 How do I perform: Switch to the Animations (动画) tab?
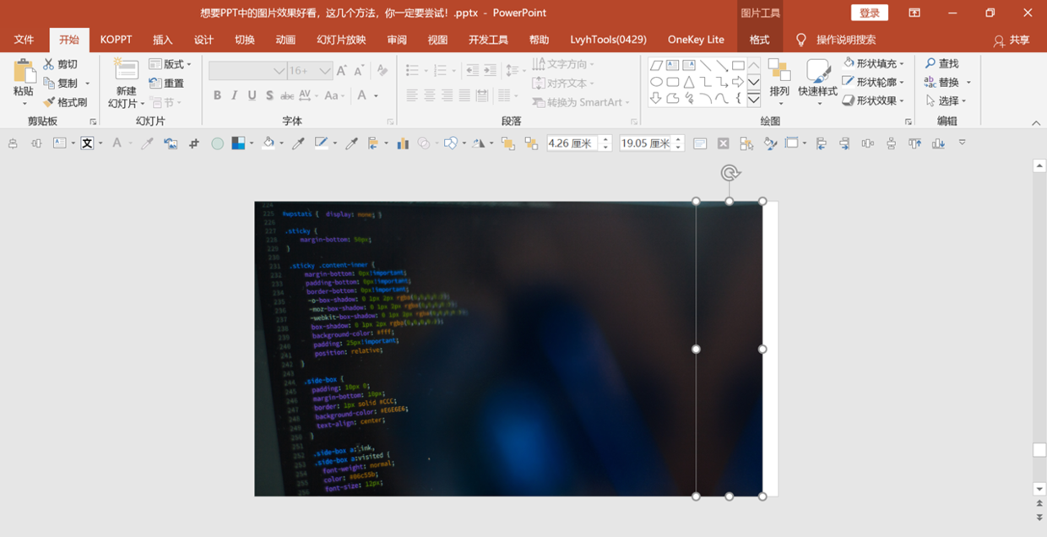[x=285, y=40]
